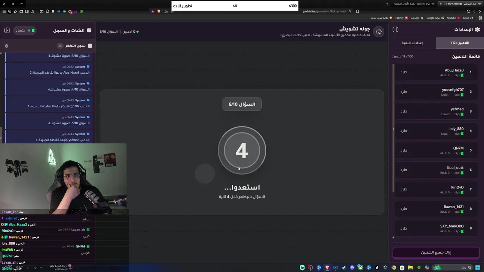This screenshot has height=272, width=484.
Task: Click the السؤال 6/10 question badge
Action: click(242, 104)
